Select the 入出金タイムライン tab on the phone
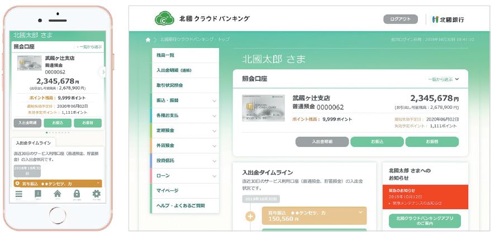The width and height of the screenshot is (495, 236). (33, 143)
